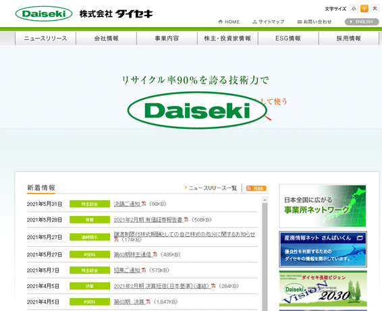Click 決算 category tag on 4月5日 row
The width and height of the screenshot is (382, 311).
coord(90,286)
